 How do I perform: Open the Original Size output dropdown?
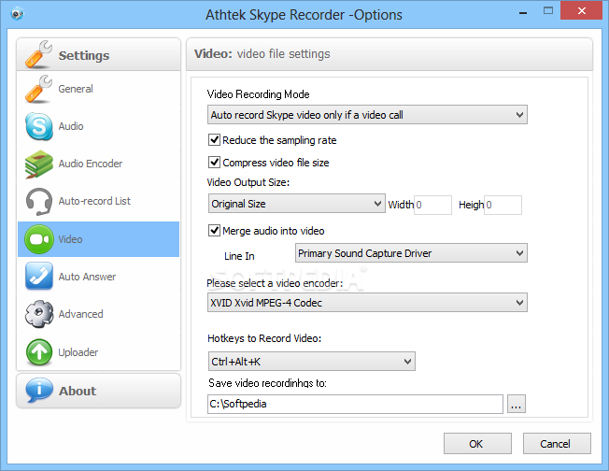pos(297,204)
